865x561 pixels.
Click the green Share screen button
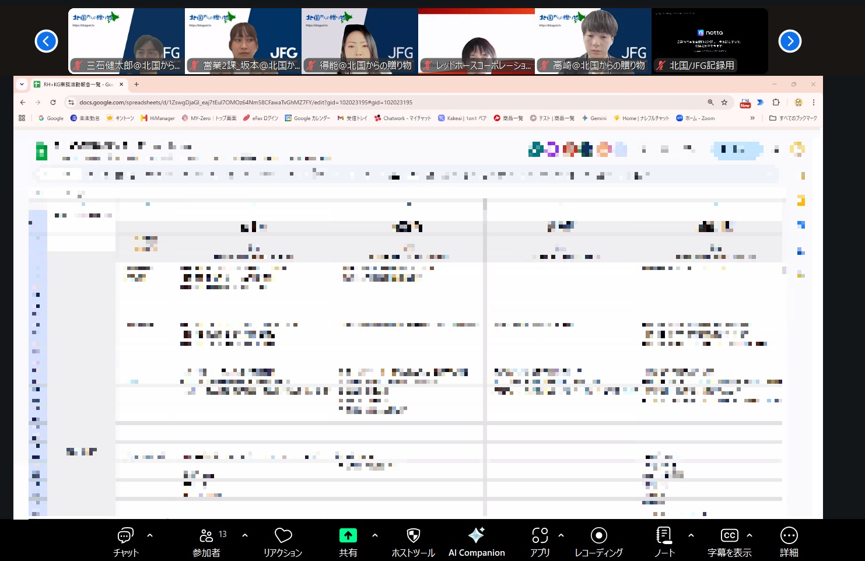click(348, 535)
